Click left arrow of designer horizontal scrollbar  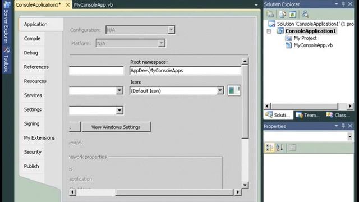point(72,192)
